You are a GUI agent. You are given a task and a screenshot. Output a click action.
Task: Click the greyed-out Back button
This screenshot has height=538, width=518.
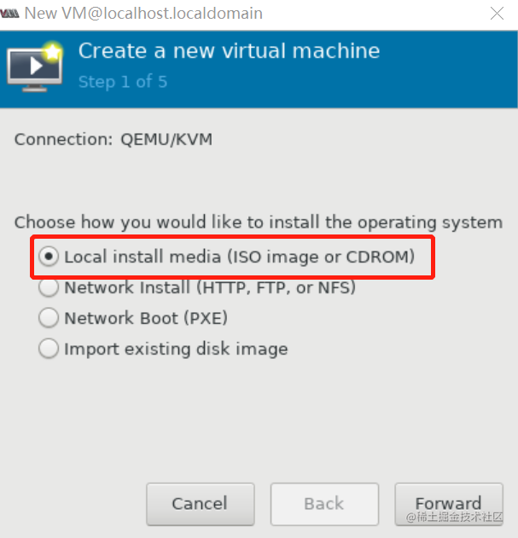point(323,504)
